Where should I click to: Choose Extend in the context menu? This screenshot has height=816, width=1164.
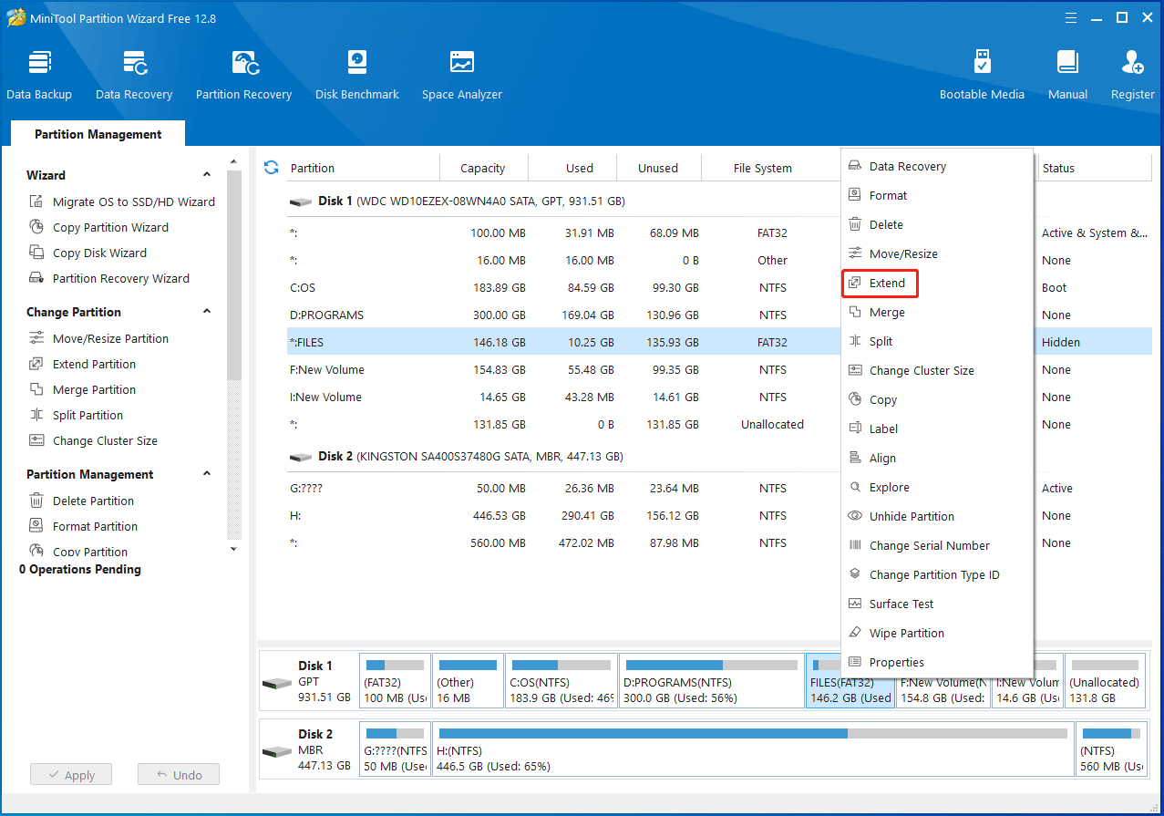(x=886, y=284)
